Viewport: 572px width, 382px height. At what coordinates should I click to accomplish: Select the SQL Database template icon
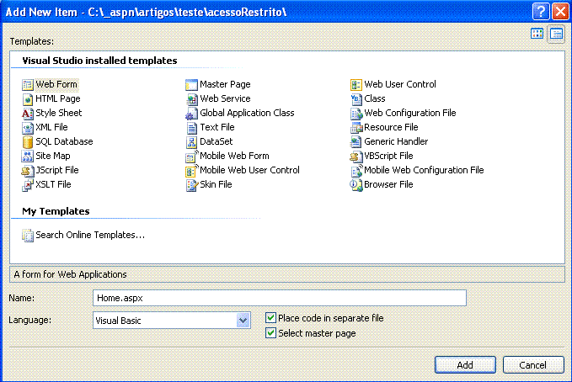27,141
